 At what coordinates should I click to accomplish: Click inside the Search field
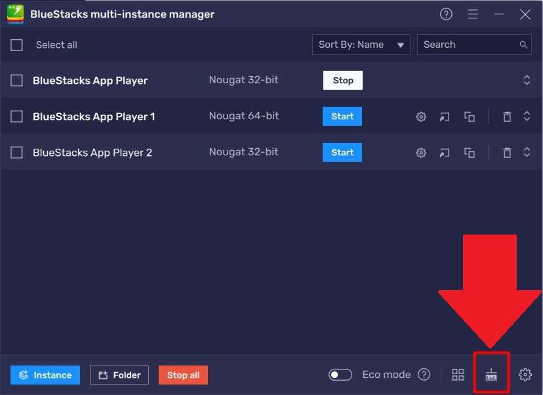pos(474,45)
